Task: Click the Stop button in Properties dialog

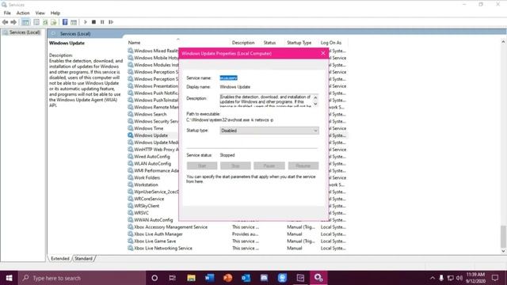Action: [x=235, y=165]
